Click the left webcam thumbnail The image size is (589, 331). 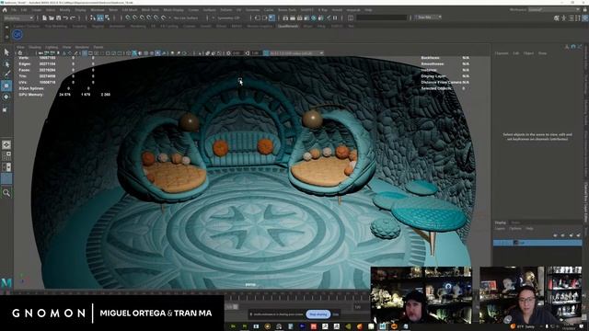[422, 295]
